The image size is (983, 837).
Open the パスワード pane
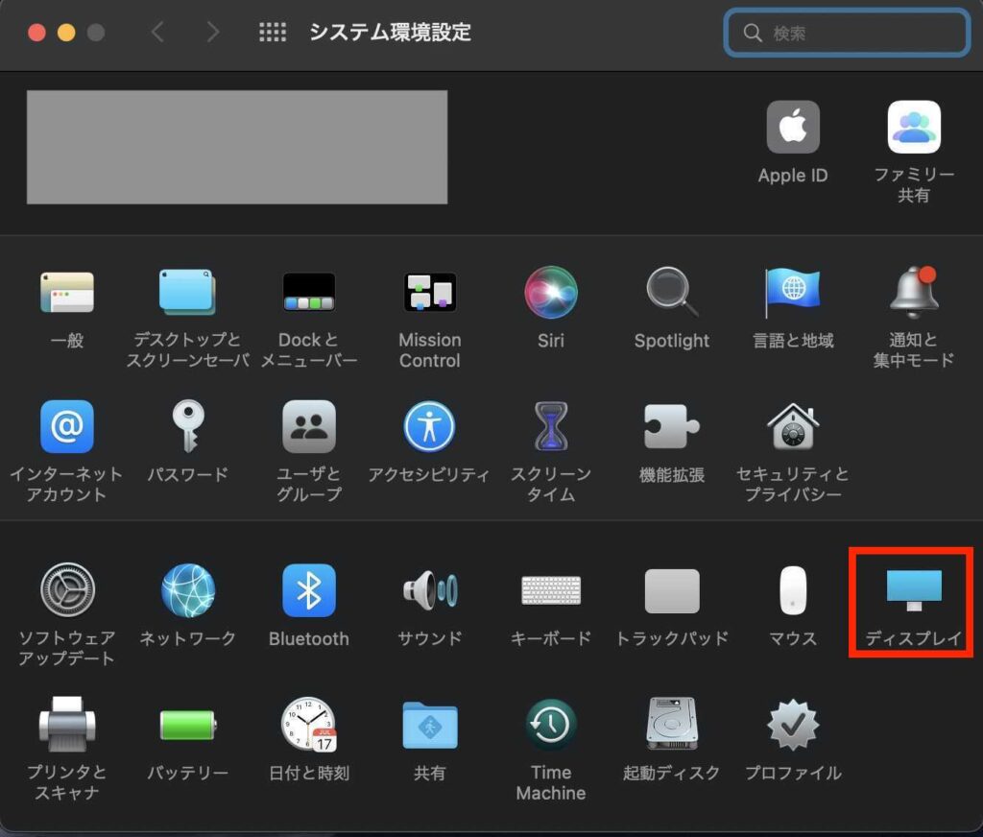tap(187, 426)
